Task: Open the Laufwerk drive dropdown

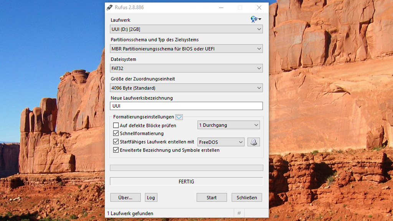Action: 186,29
